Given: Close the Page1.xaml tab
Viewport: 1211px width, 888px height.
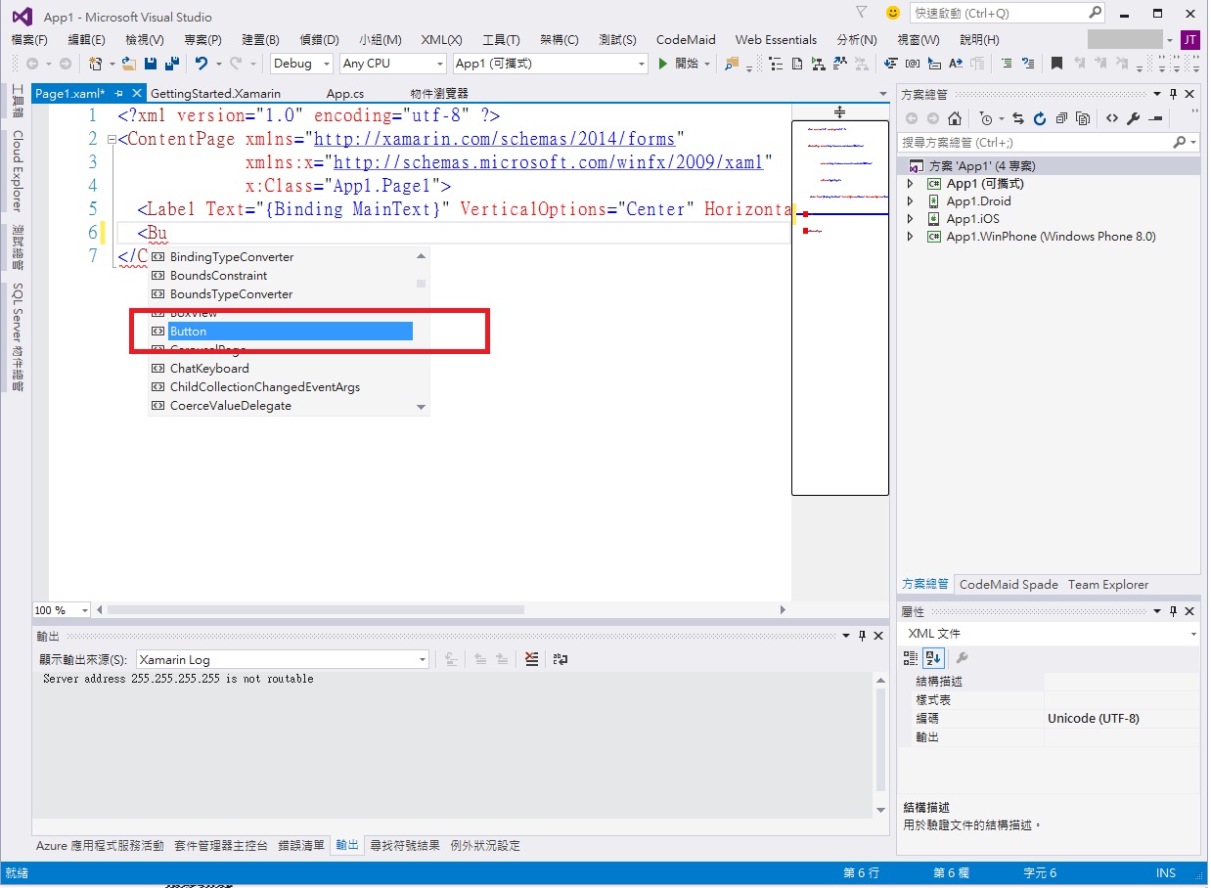Looking at the screenshot, I should tap(136, 93).
